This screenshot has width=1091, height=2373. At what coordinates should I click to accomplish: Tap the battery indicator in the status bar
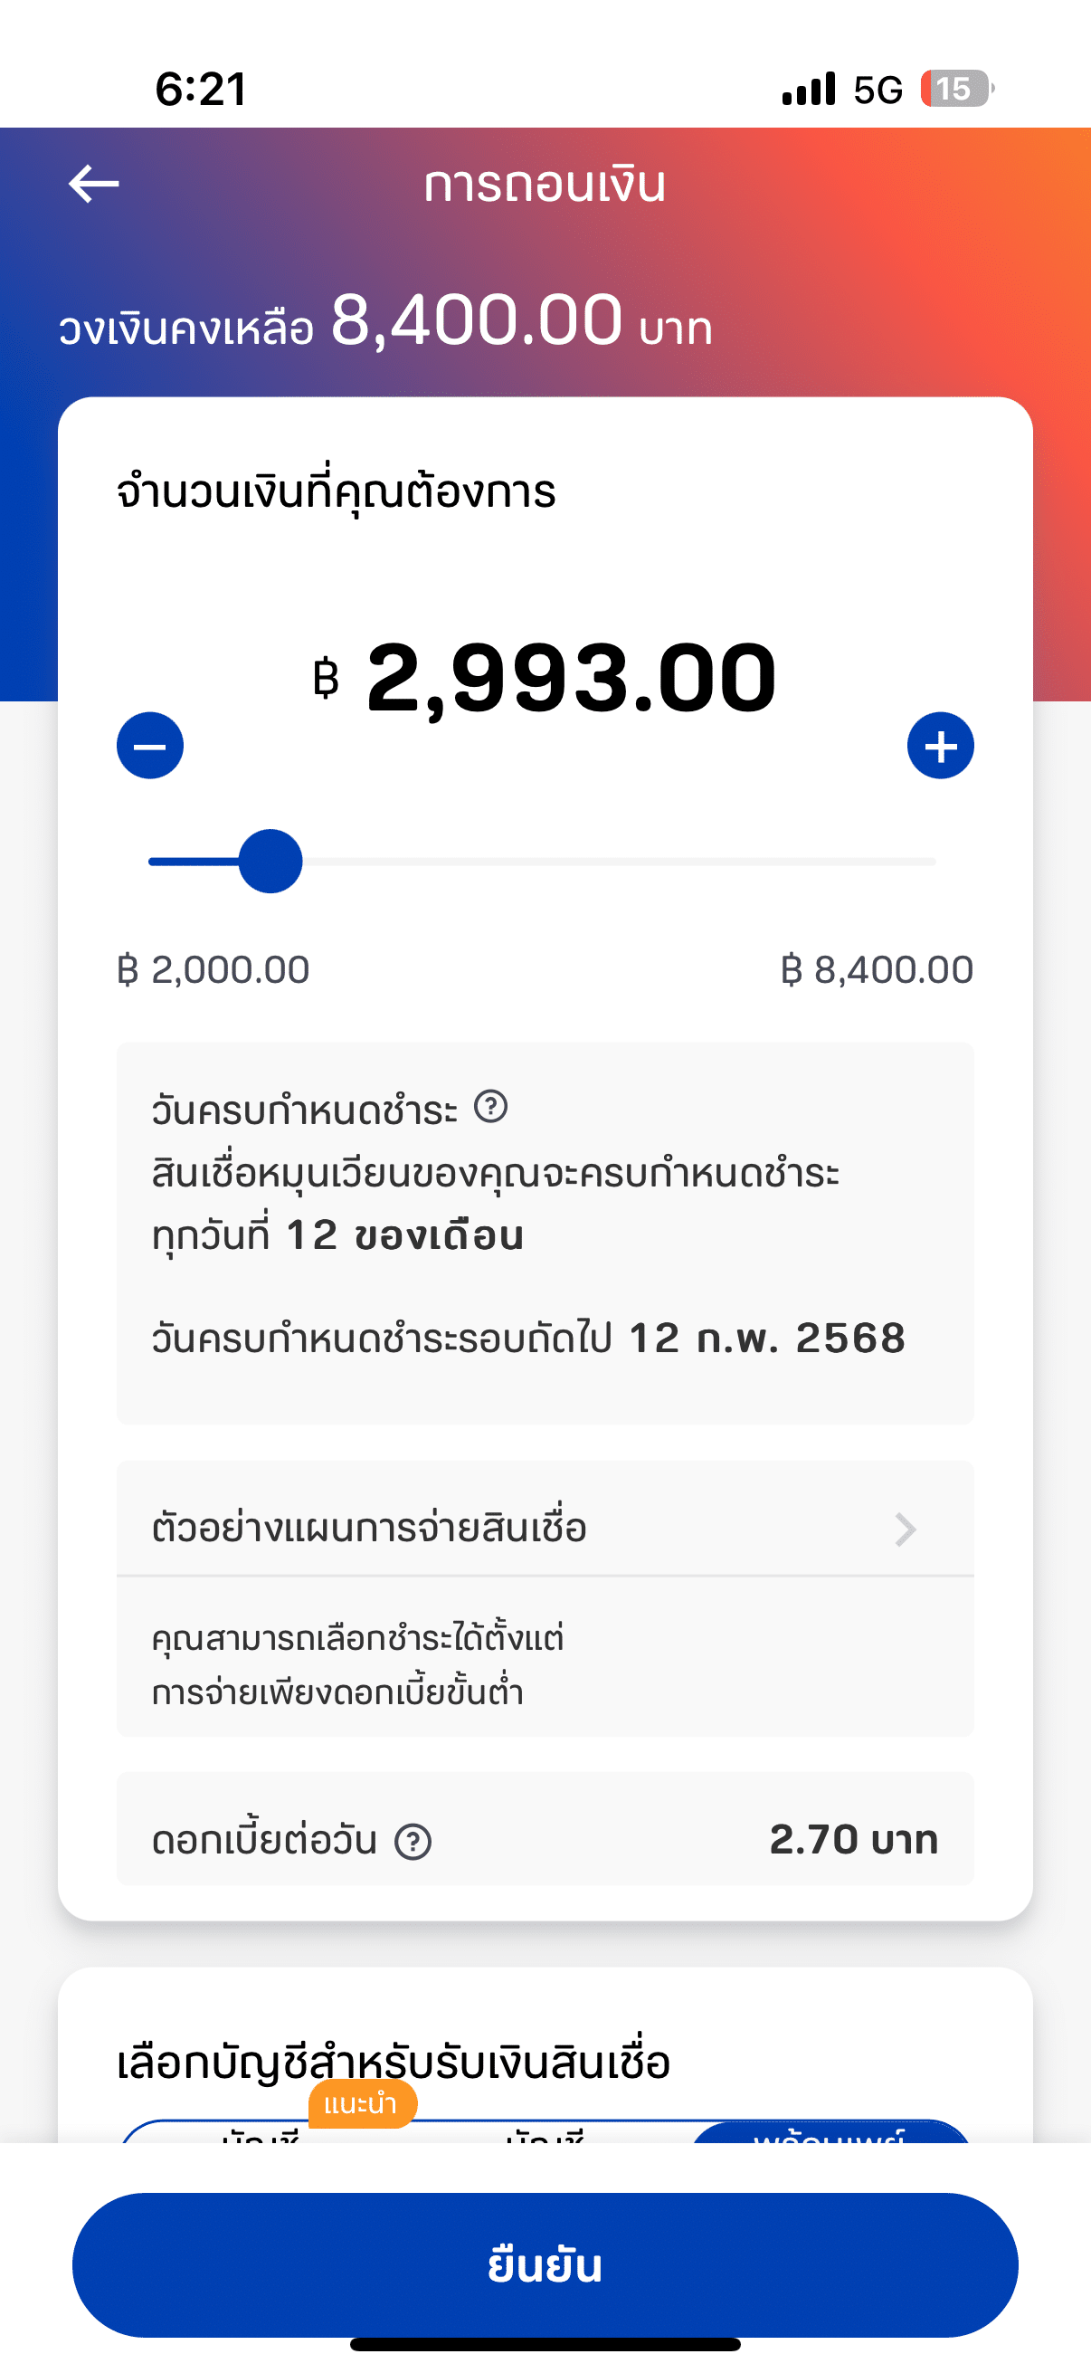956,90
